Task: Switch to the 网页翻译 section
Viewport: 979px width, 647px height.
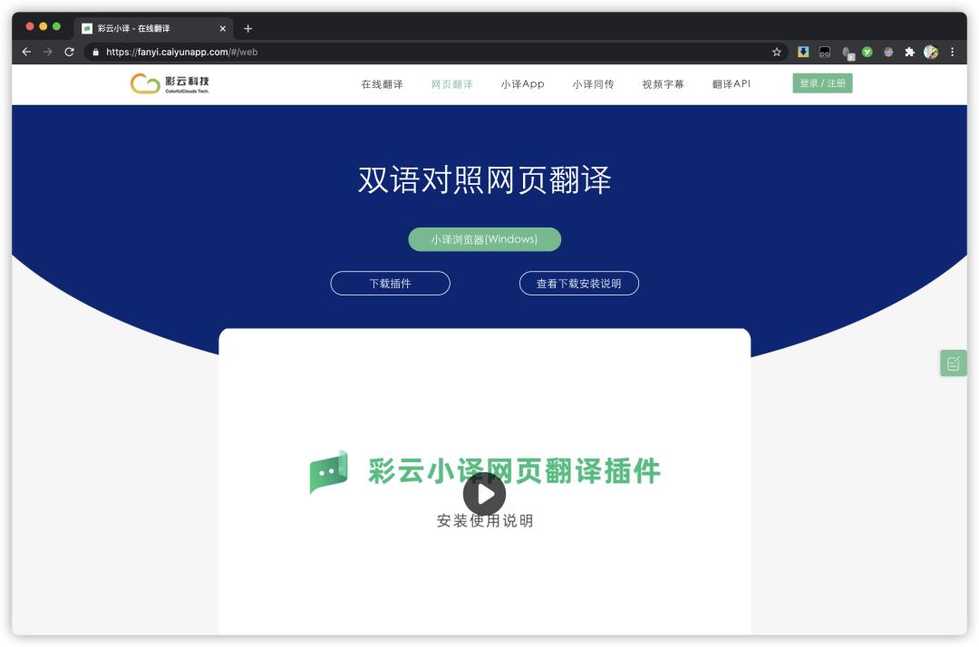Action: click(x=450, y=84)
